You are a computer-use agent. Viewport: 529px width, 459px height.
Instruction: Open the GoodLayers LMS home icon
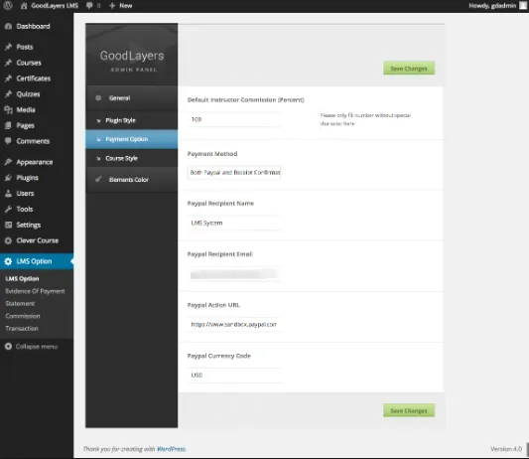click(x=24, y=6)
